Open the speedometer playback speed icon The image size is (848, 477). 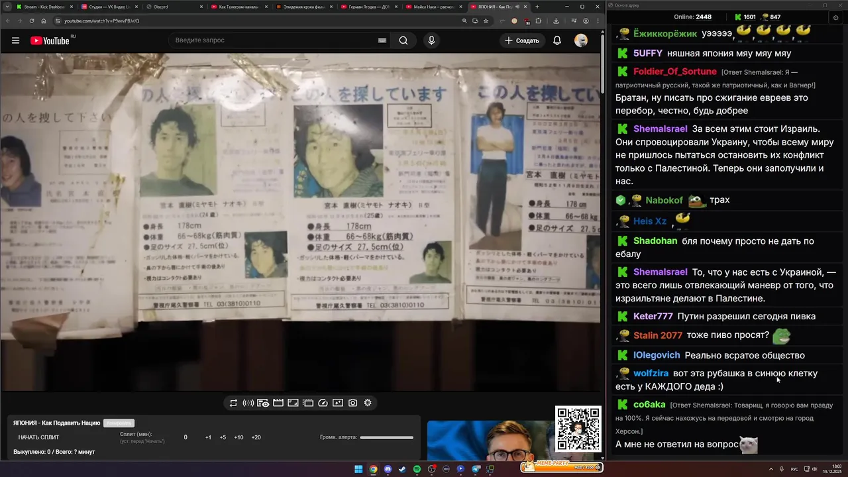pos(323,403)
